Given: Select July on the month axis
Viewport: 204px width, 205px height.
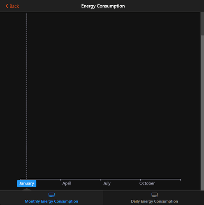Looking at the screenshot, I should [x=107, y=183].
